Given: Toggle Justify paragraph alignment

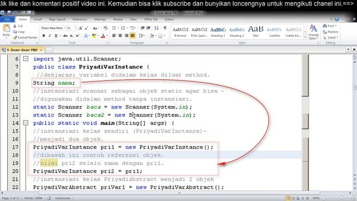Looking at the screenshot, I should (x=133, y=36).
